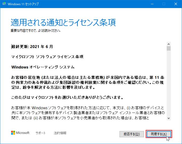Click the 適用される通知とライセンス条項 heading
182x144 pixels.
[x=63, y=22]
